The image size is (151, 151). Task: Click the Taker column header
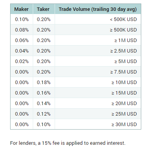pos(44,9)
